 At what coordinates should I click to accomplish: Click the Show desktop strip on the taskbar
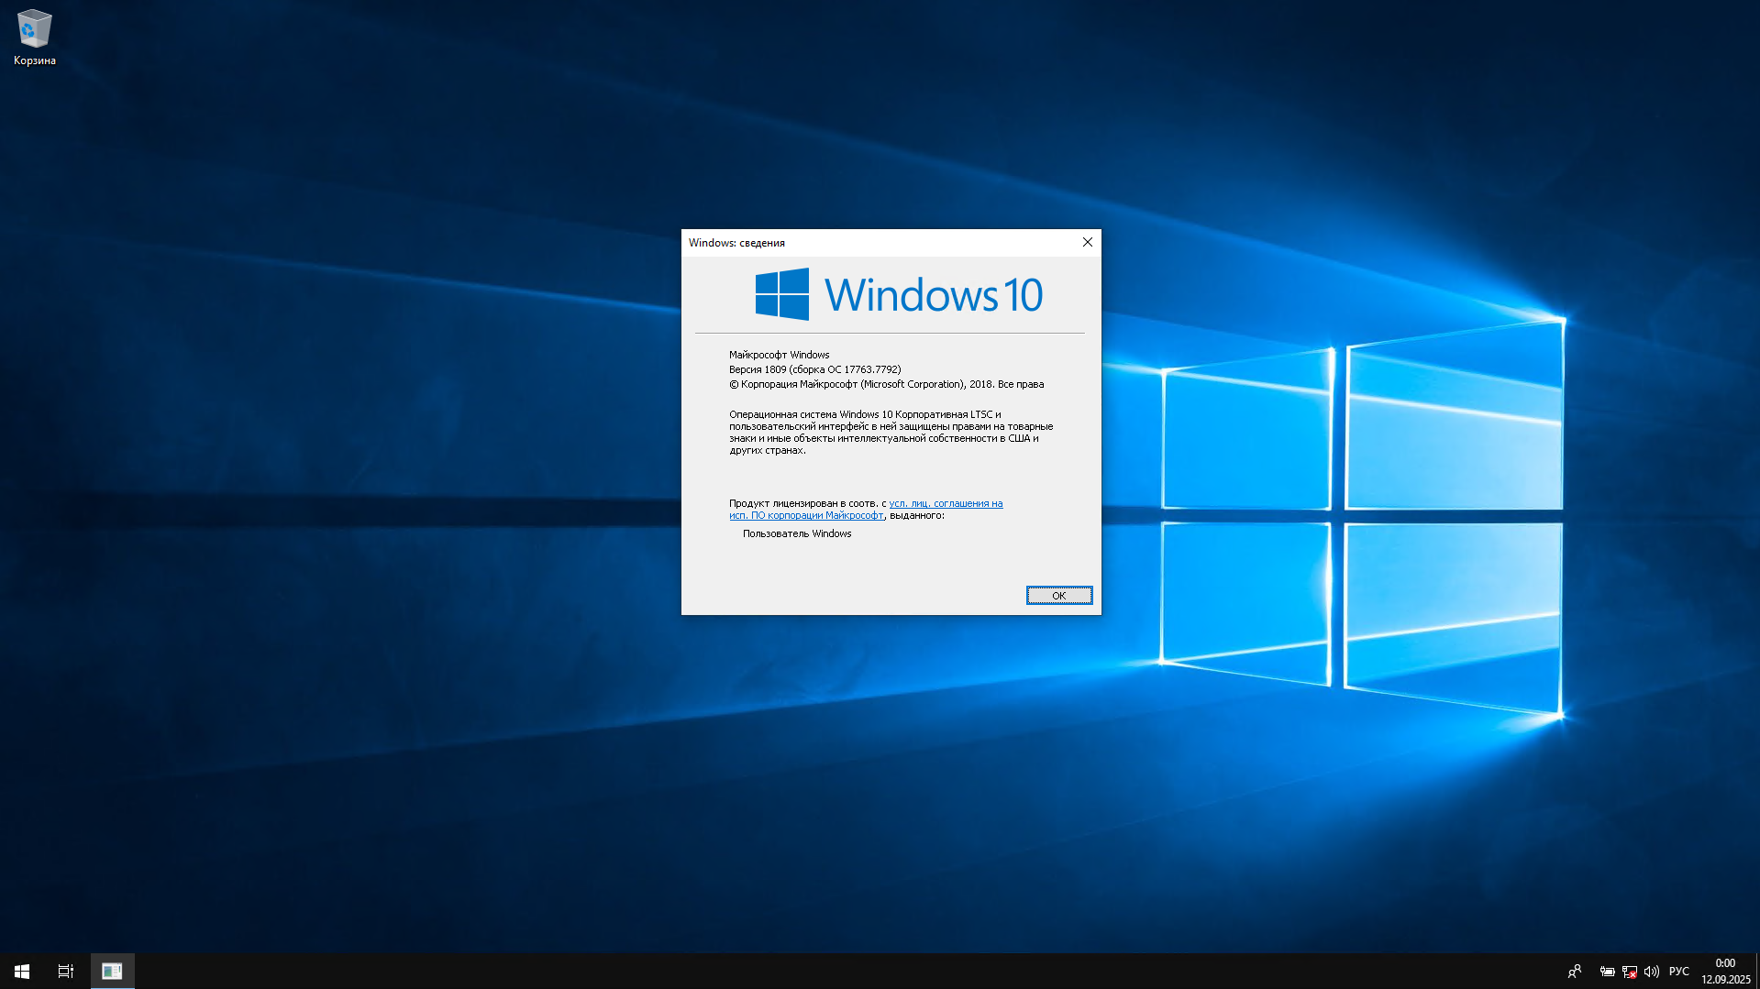point(1757,971)
